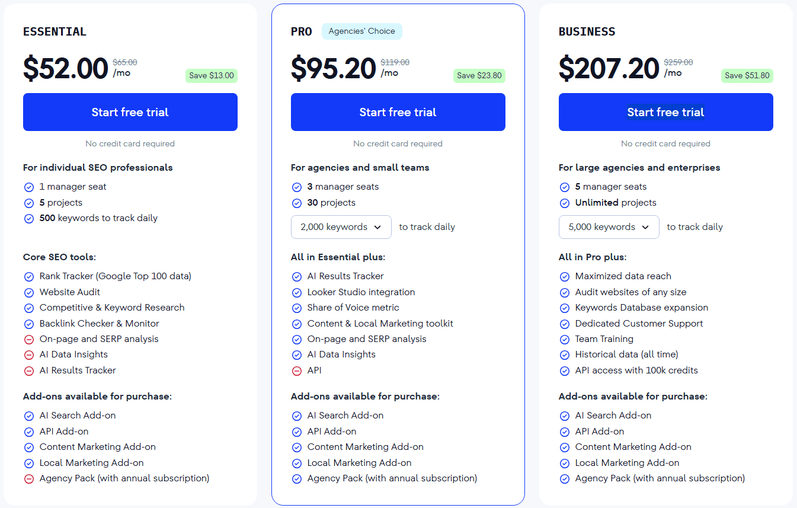The image size is (797, 508).
Task: Click the Business Save $51.80 badge
Action: click(x=747, y=75)
